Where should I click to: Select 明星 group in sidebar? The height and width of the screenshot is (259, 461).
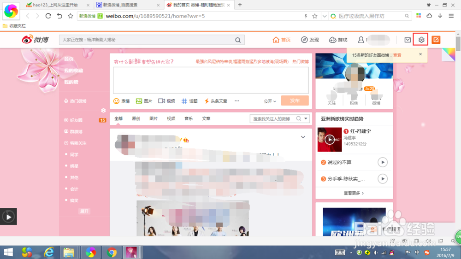tap(74, 166)
